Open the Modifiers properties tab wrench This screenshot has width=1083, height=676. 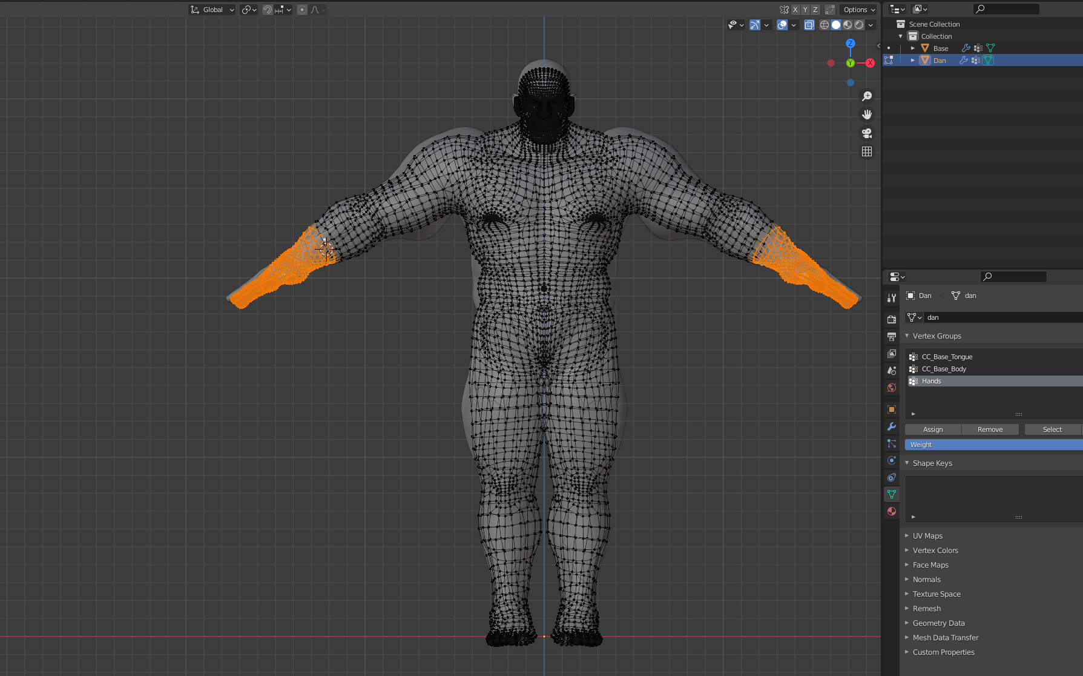[891, 426]
